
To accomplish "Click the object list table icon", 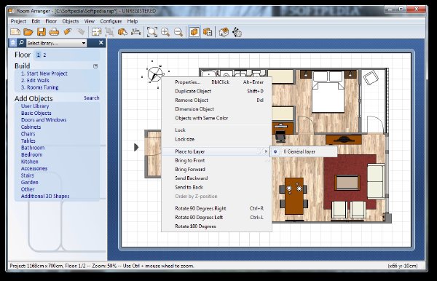I will pos(208,32).
